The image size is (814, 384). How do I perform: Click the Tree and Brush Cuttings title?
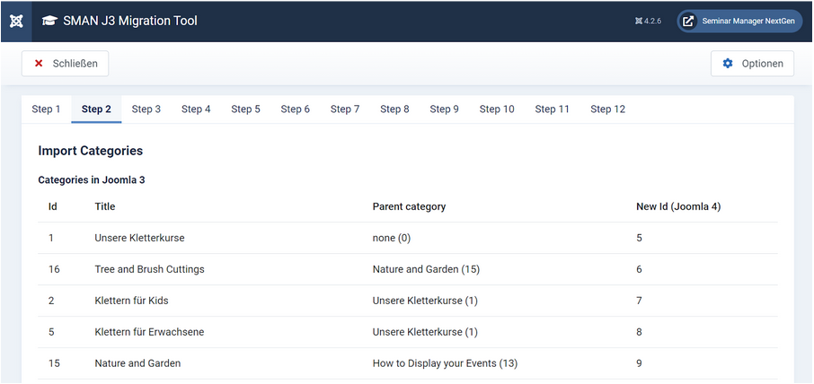coord(149,269)
